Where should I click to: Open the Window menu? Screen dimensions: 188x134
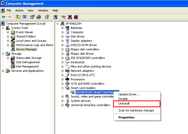tap(43, 10)
